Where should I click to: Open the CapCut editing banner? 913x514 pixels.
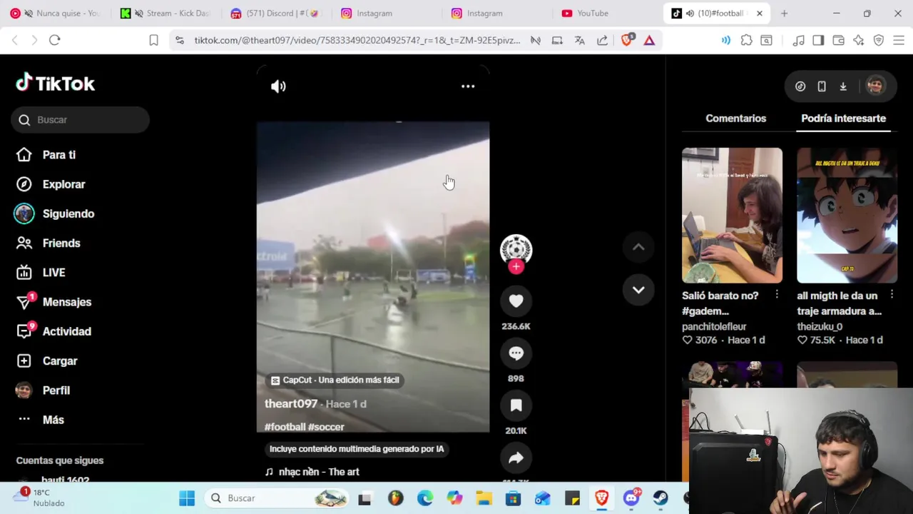click(335, 380)
